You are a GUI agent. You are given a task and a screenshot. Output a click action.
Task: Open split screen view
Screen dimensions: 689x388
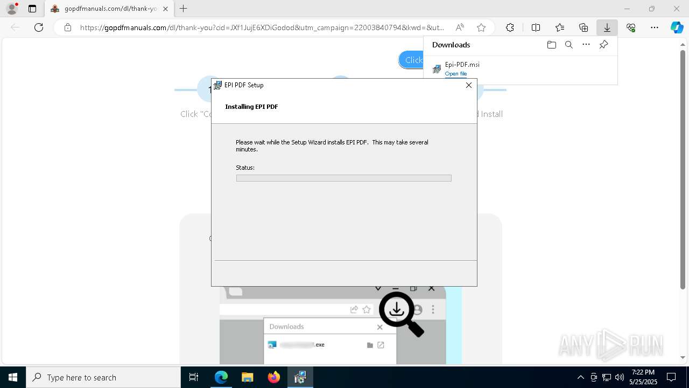(536, 27)
